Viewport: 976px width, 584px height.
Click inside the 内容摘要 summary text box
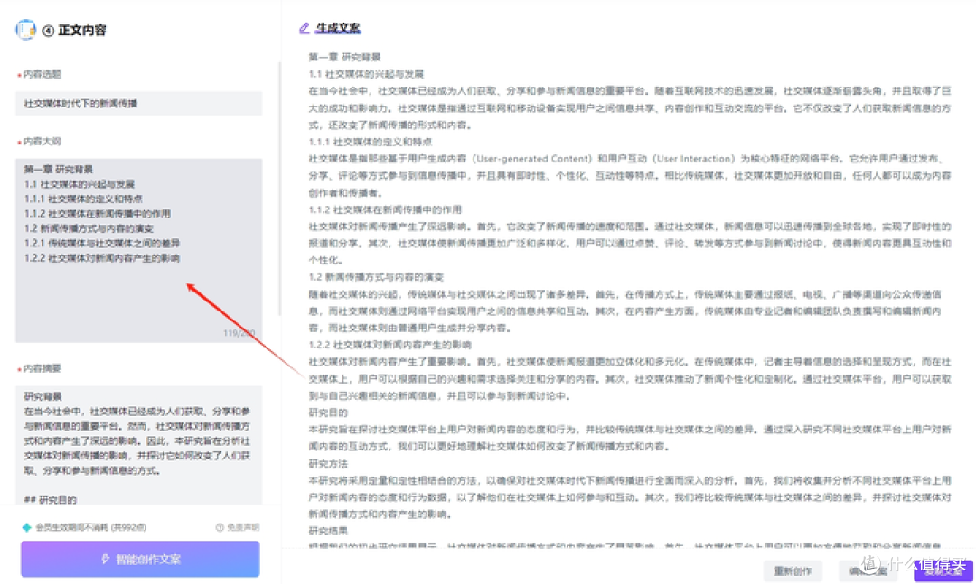[x=139, y=445]
